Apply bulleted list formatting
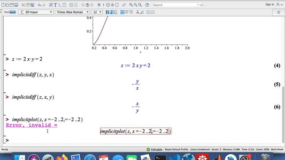This screenshot has height=160, width=285. click(148, 12)
